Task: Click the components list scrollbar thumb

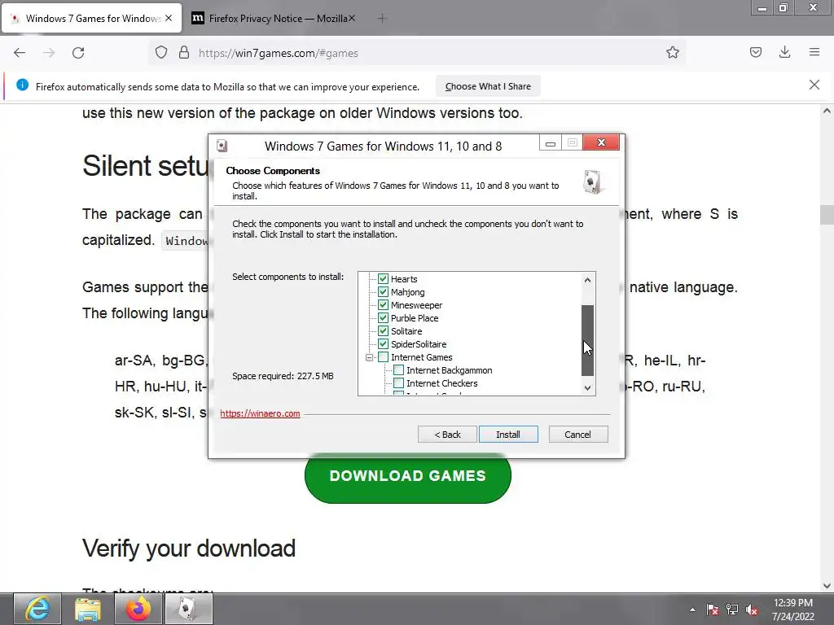Action: pyautogui.click(x=587, y=340)
